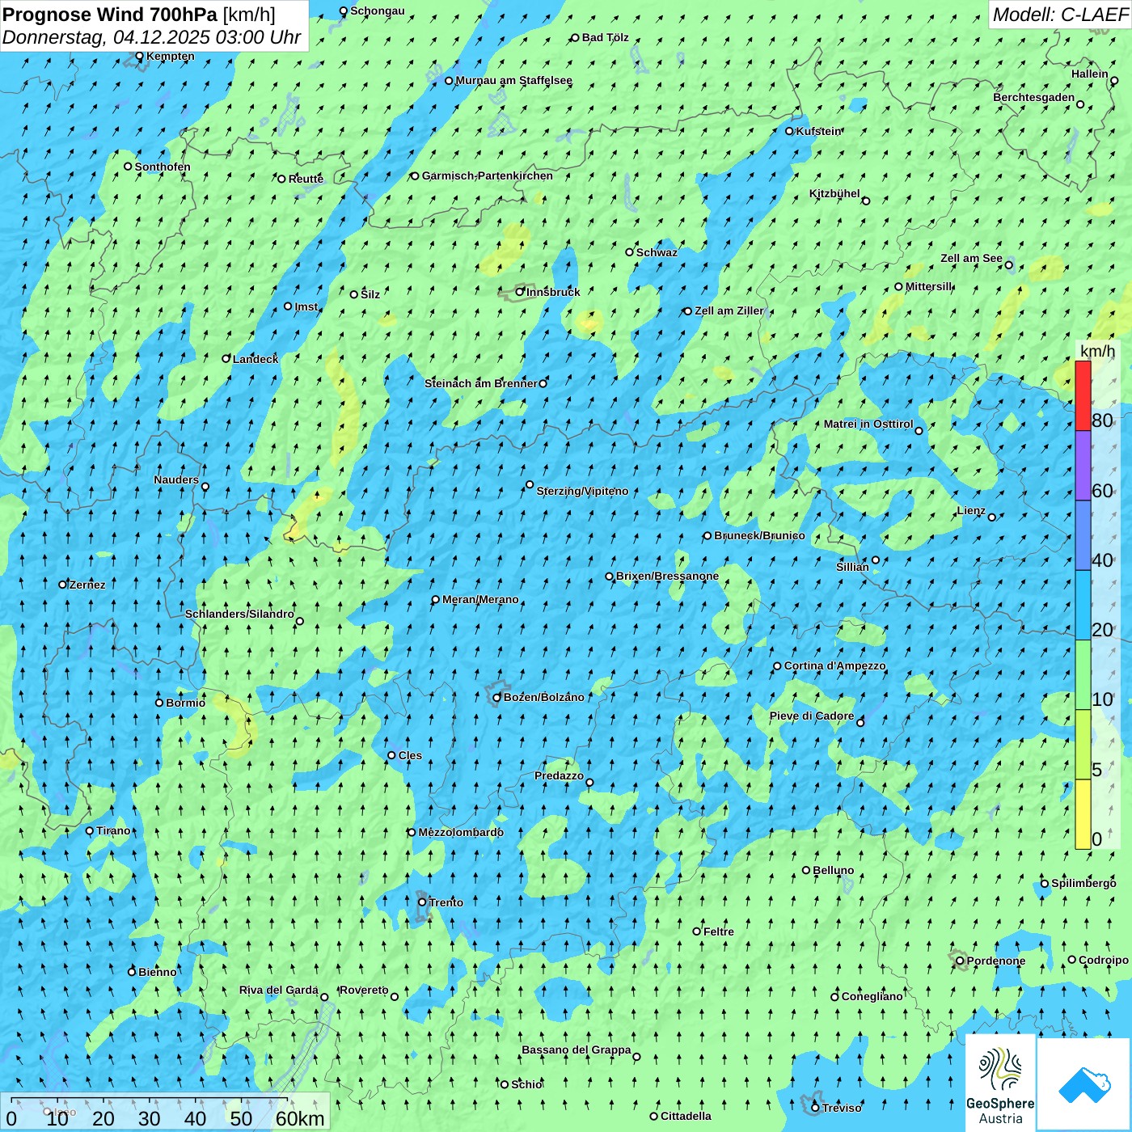The width and height of the screenshot is (1132, 1132).
Task: Click the Murnau am Staffelsee label
Action: [513, 80]
